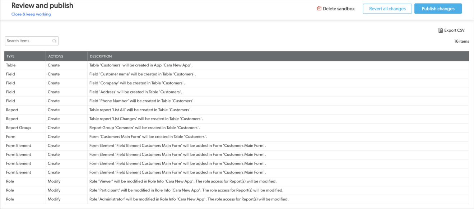The width and height of the screenshot is (474, 209).
Task: Select the 'Customer name' field row
Action: pyautogui.click(x=142, y=74)
